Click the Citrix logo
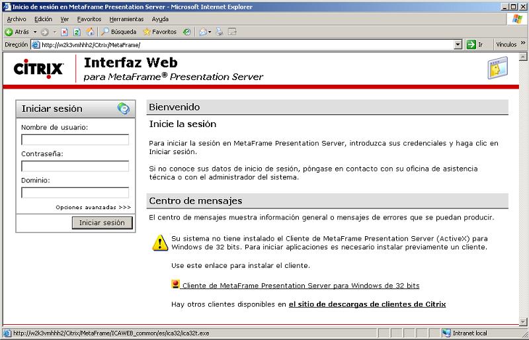Viewport: 529px width, 340px height. tap(38, 69)
